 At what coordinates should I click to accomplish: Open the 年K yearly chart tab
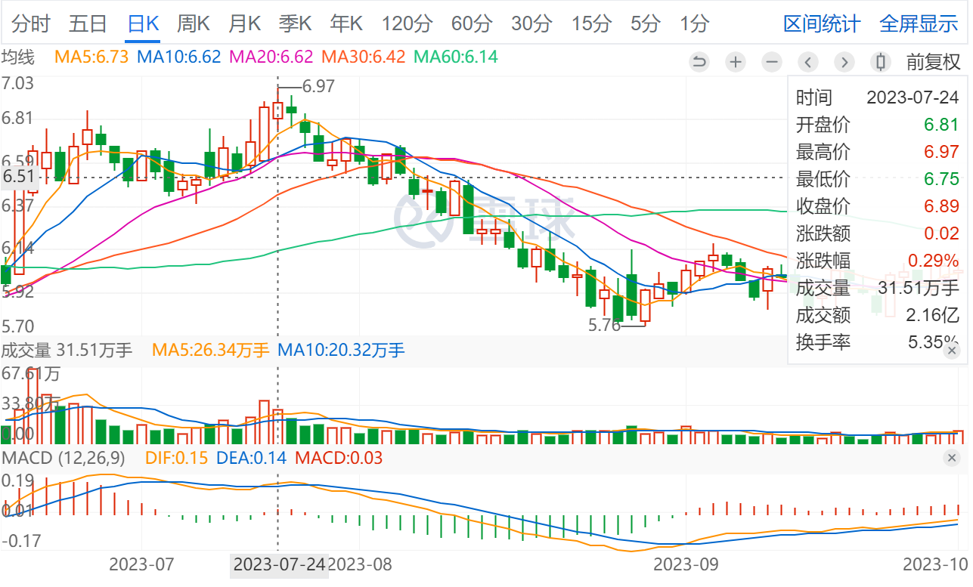(x=346, y=23)
